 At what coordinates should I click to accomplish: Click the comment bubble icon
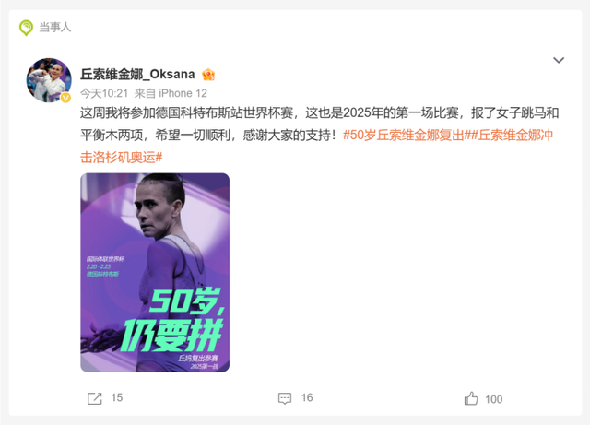tap(285, 398)
